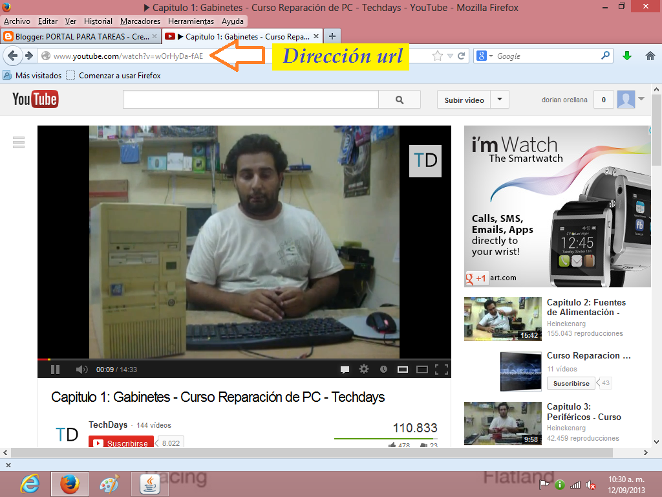Click the search magnifier in the Google box
Viewport: 662px width, 497px height.
coord(605,56)
